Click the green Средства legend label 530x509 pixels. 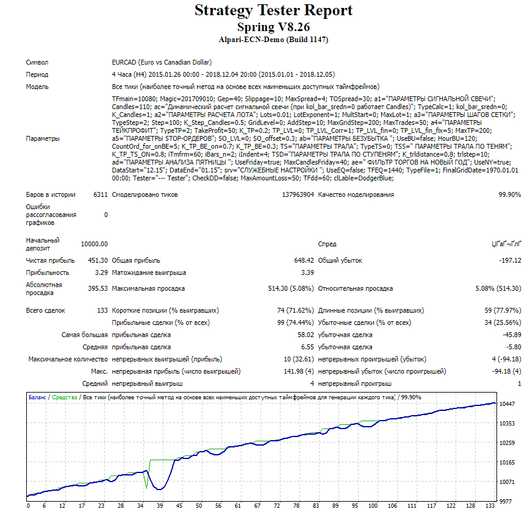pyautogui.click(x=64, y=397)
